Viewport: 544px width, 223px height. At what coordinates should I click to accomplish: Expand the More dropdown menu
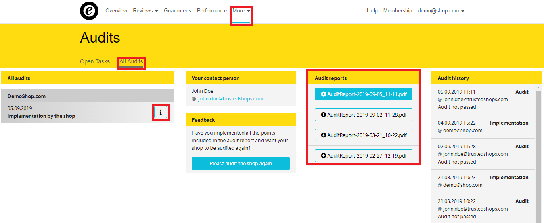(241, 11)
